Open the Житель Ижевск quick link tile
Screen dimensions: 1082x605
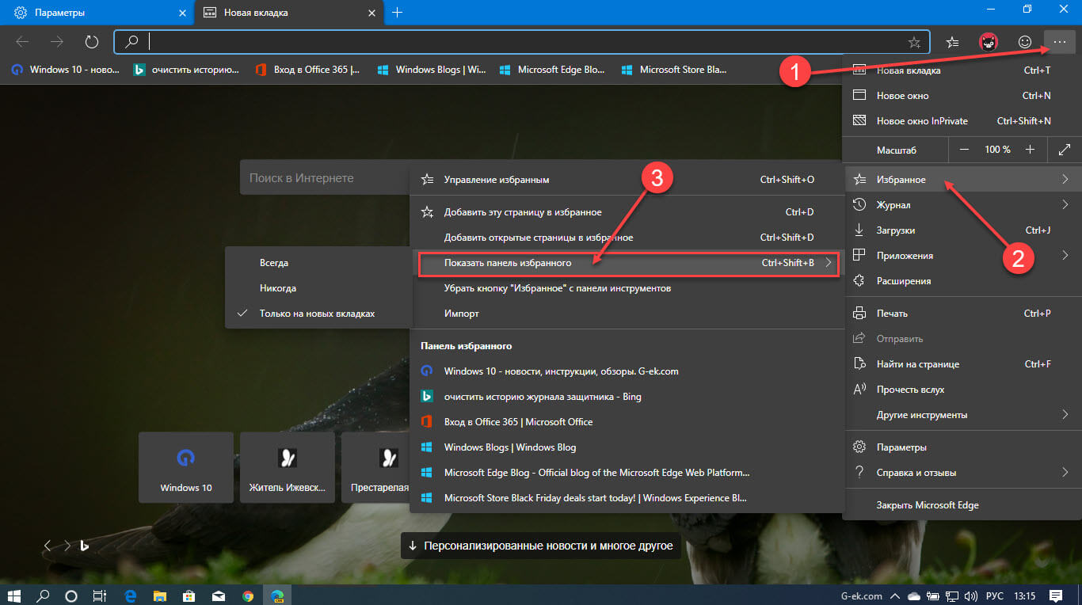coord(287,467)
